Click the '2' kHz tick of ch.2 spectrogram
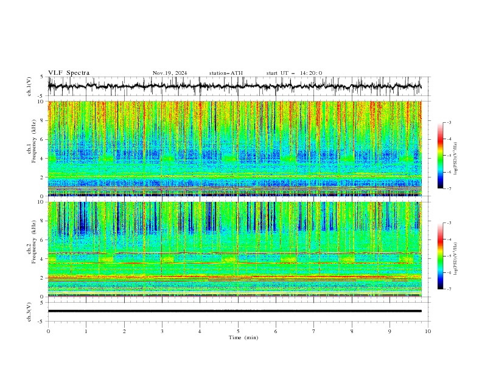 pos(43,278)
